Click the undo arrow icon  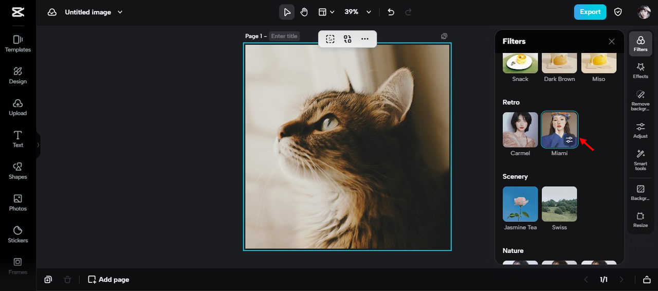(x=391, y=12)
